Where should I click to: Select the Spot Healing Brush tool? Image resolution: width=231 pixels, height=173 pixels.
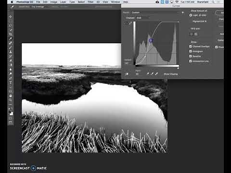point(11,43)
